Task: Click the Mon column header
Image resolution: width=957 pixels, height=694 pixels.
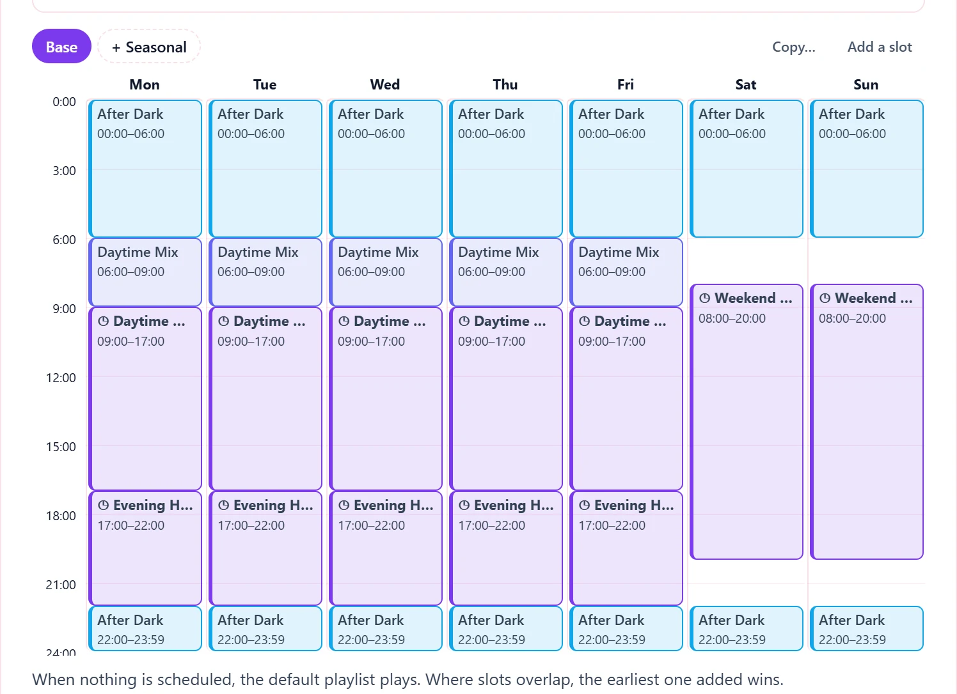Action: point(145,84)
